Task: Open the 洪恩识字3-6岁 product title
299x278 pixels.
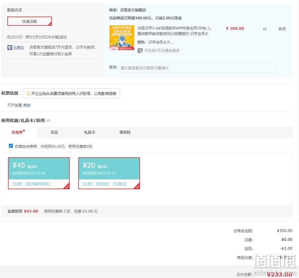Action: [174, 31]
